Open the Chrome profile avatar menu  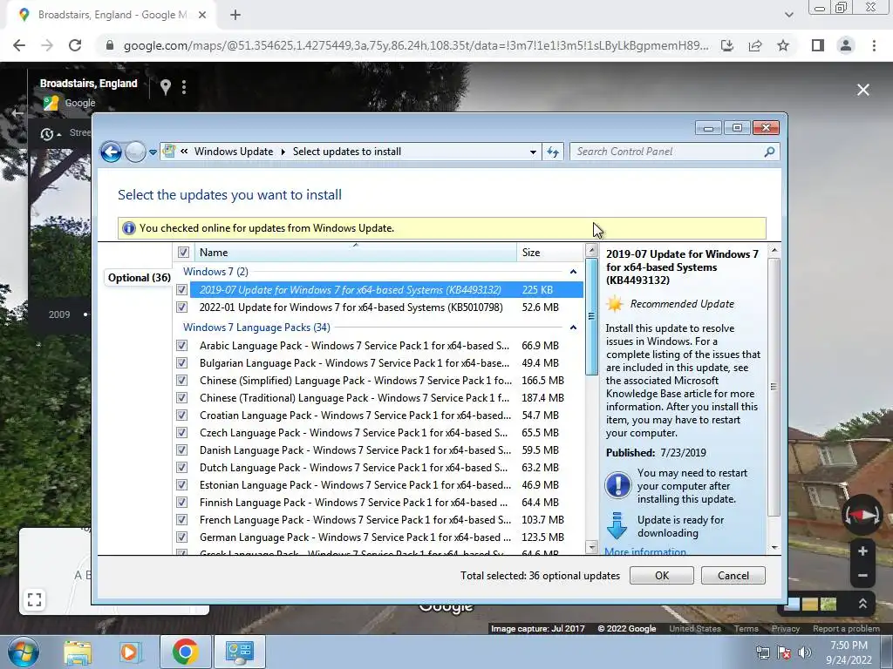coord(846,45)
